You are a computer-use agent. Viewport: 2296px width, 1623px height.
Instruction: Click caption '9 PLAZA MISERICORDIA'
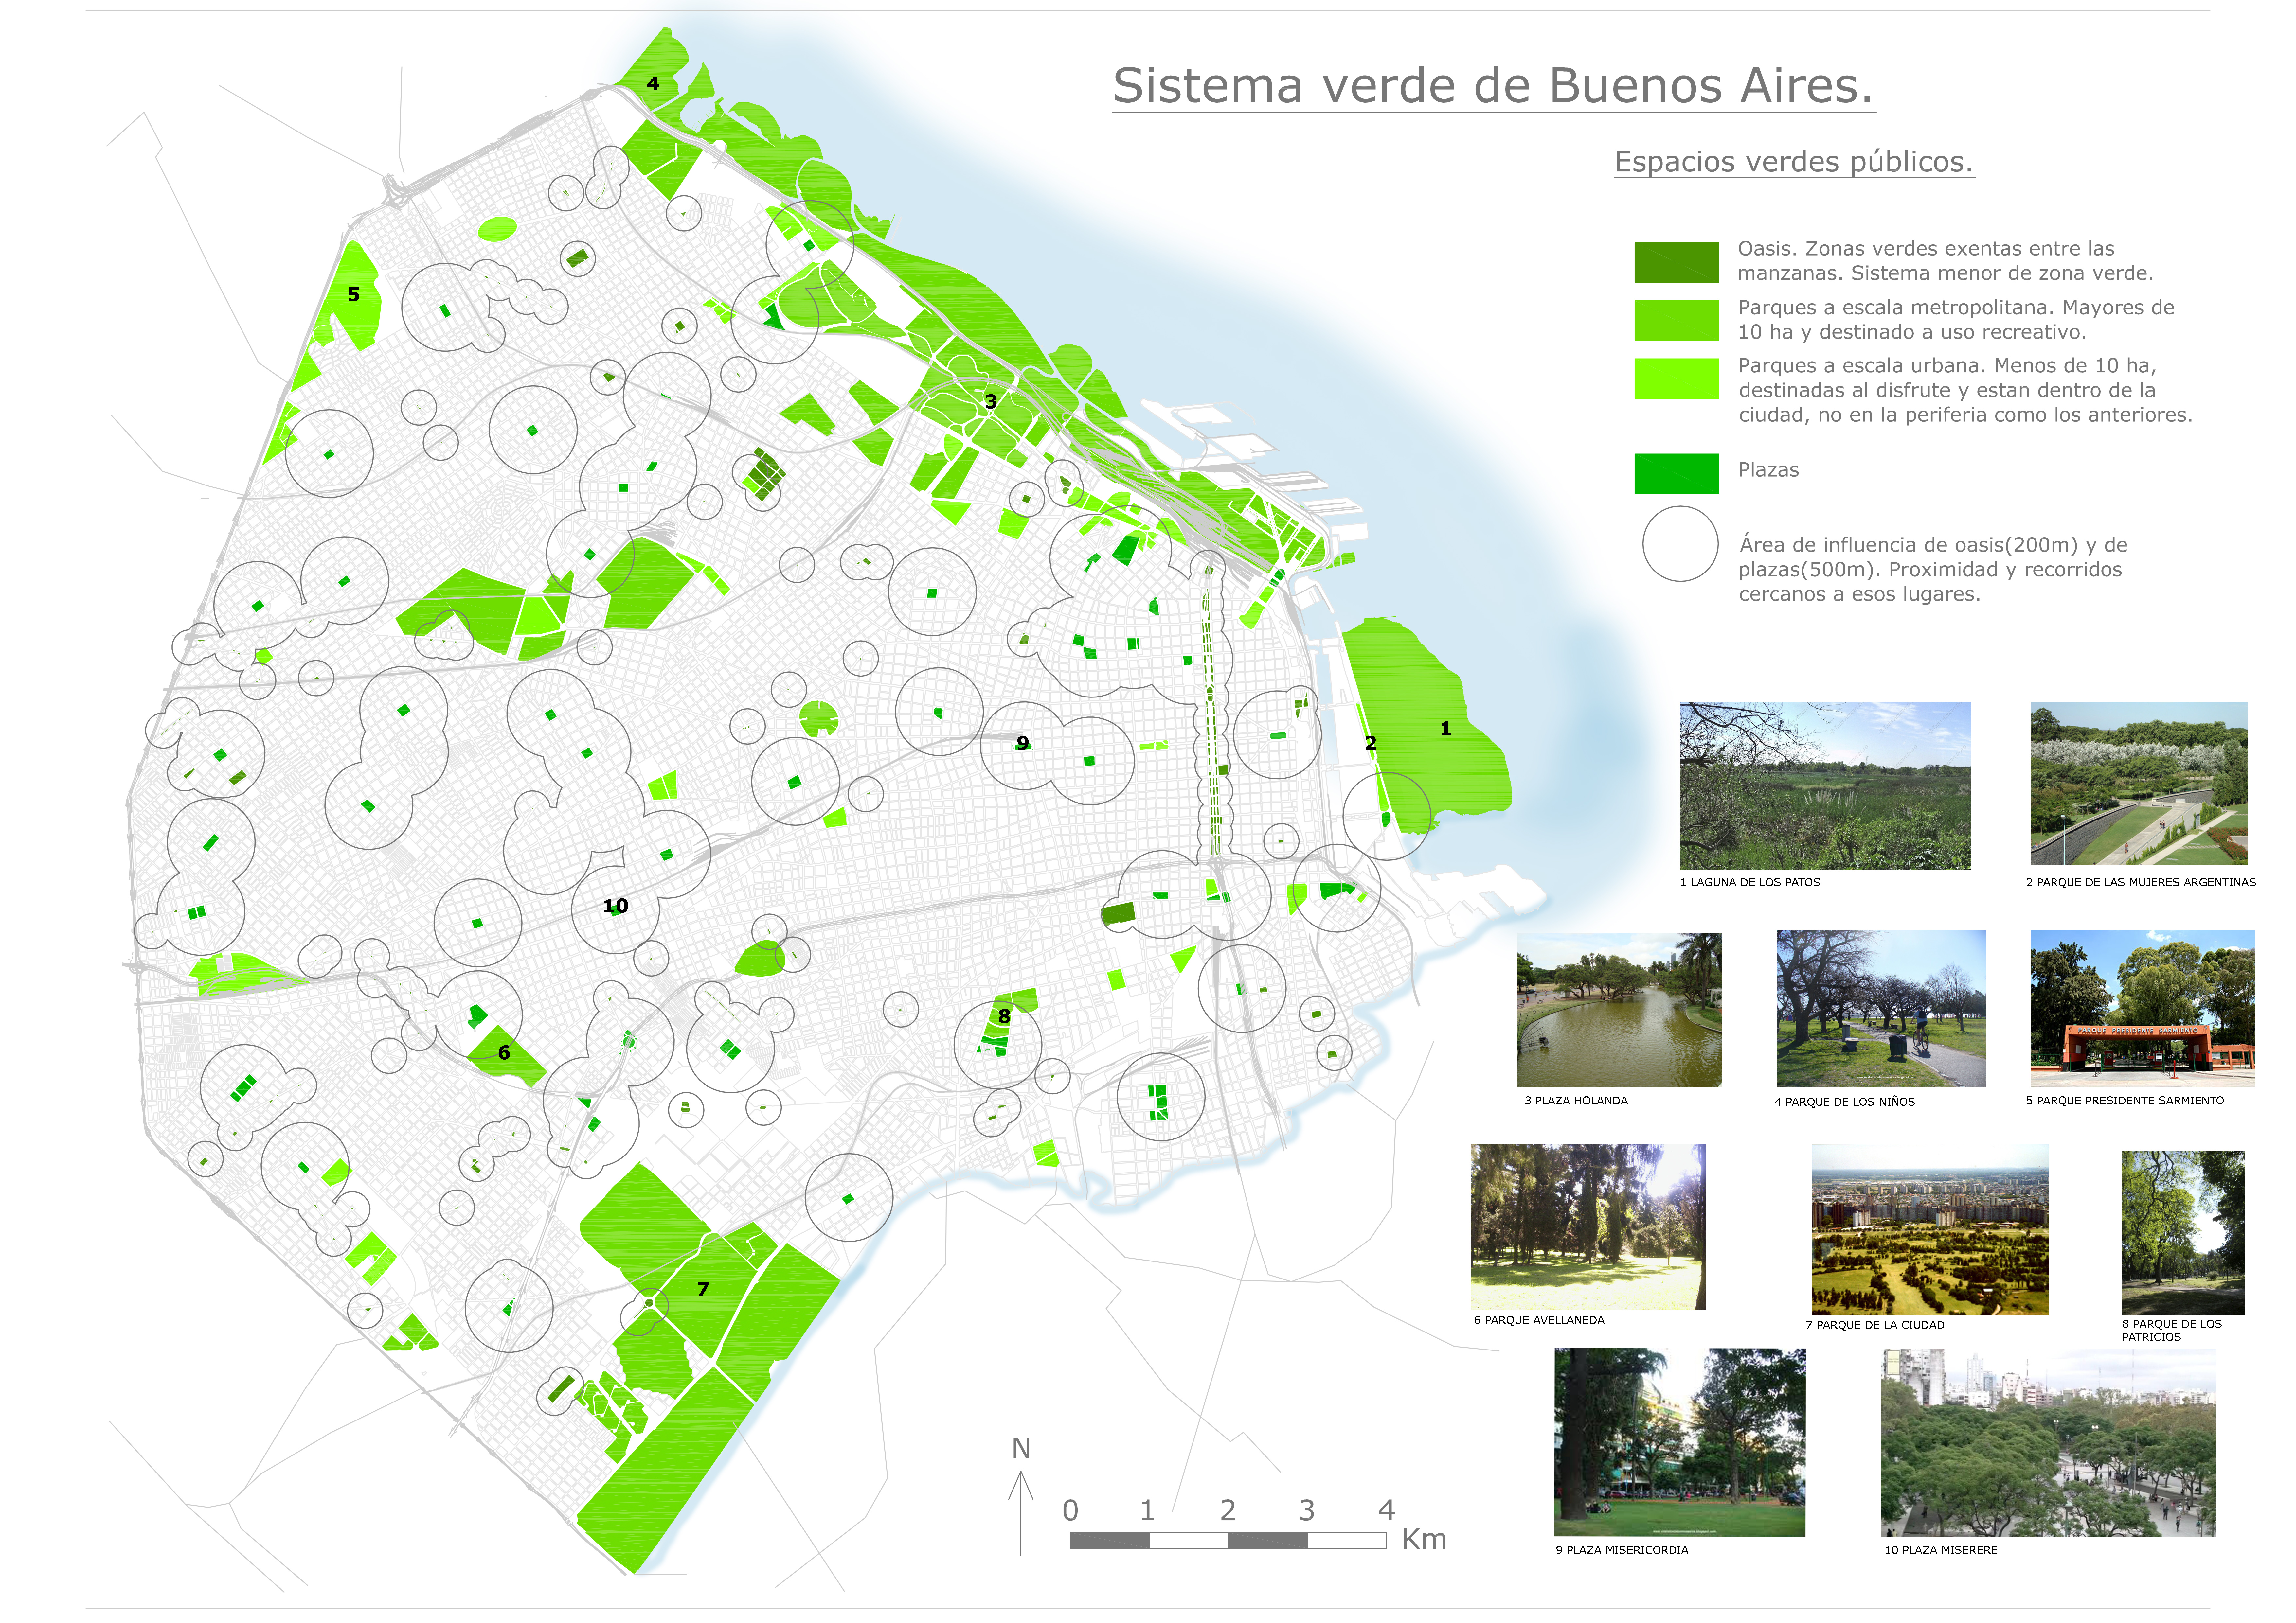coord(1622,1550)
